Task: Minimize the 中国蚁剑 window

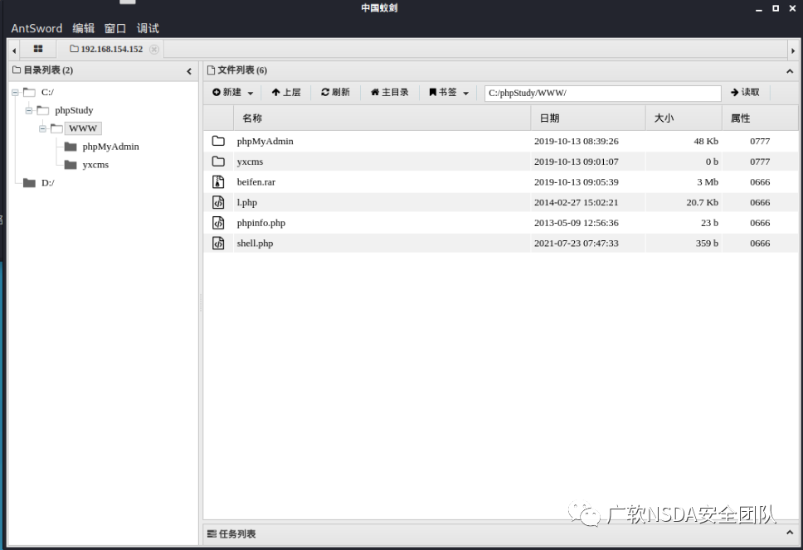Action: point(759,8)
